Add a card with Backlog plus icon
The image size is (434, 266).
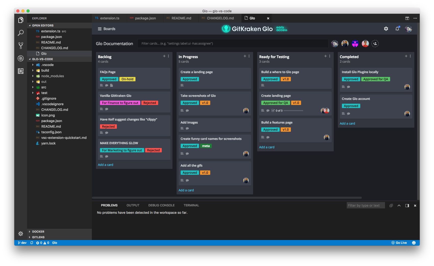pos(164,56)
